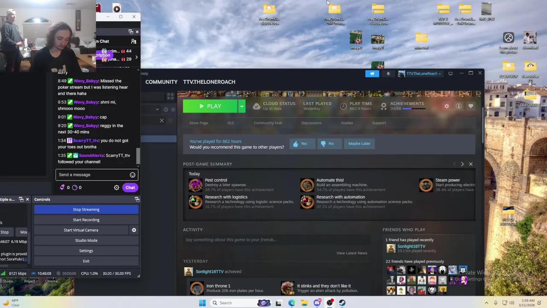Open the DLC tab
547x308 pixels.
(231, 123)
